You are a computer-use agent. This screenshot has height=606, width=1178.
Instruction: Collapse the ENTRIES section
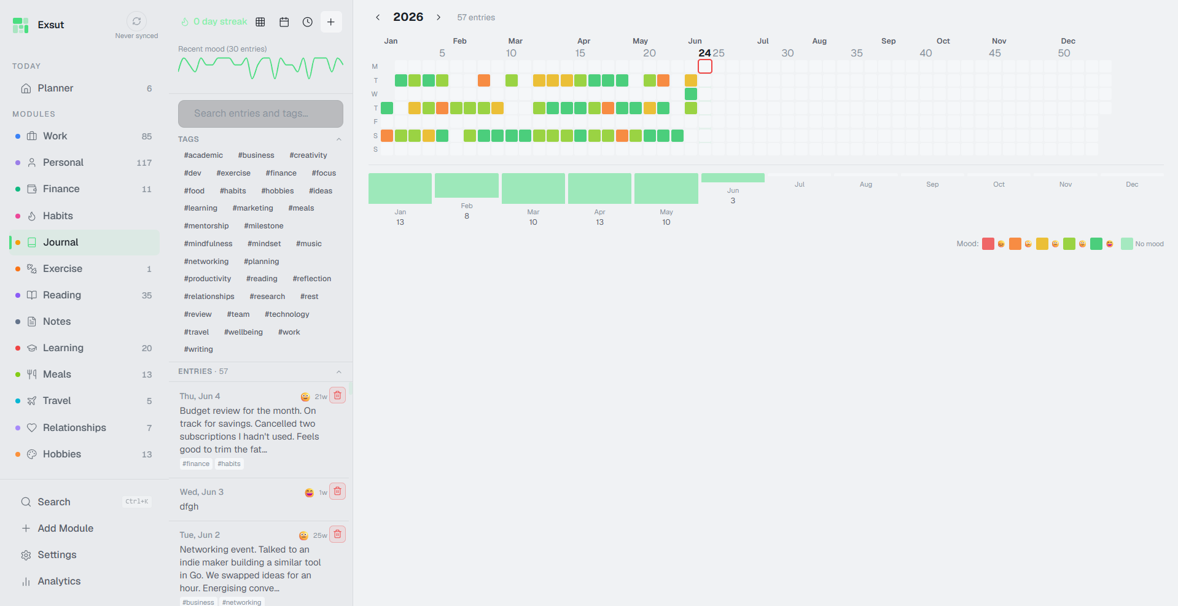(x=338, y=371)
